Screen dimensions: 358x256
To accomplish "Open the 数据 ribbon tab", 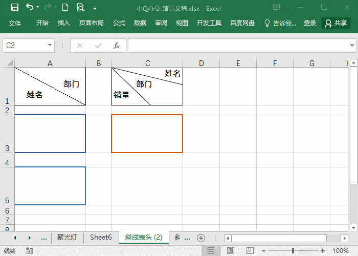I will (x=140, y=23).
